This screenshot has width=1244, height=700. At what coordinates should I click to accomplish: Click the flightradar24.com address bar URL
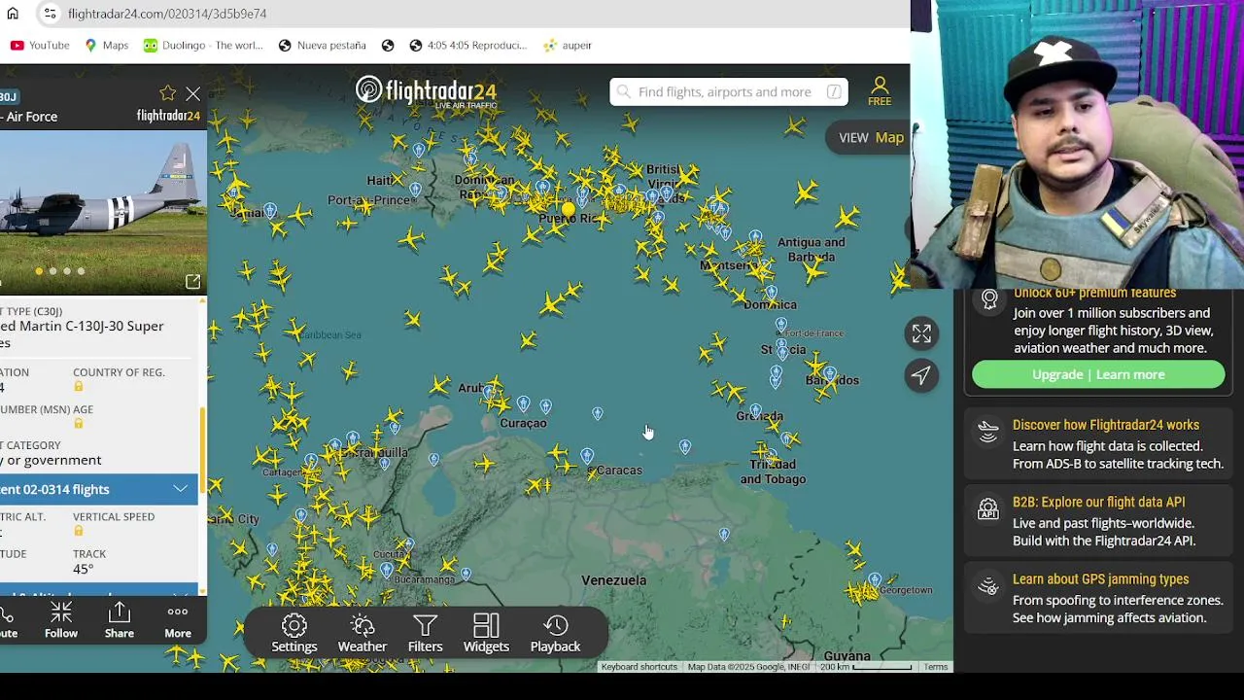[x=167, y=14]
